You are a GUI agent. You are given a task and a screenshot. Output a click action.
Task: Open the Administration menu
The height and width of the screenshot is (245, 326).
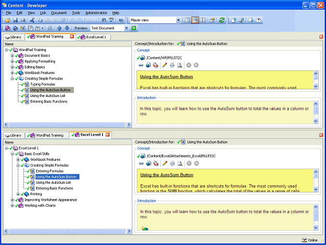tap(96, 13)
